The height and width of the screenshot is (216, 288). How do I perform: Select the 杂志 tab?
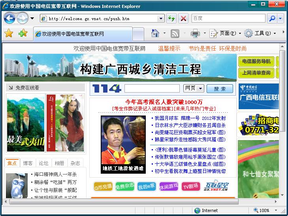click(x=75, y=163)
